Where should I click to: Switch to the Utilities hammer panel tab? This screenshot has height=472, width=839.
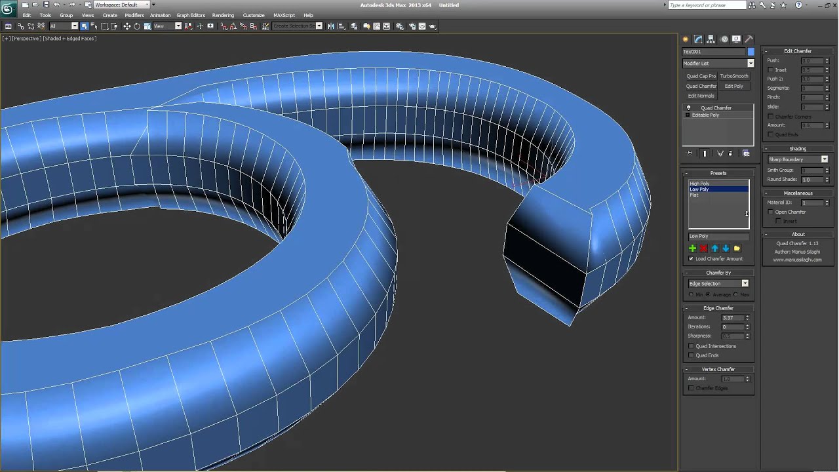(749, 39)
